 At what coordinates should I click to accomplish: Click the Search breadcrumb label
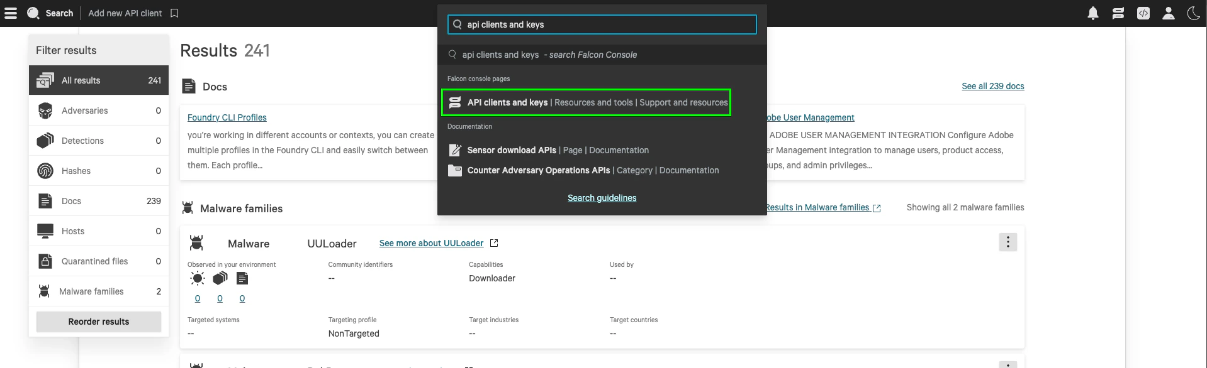(59, 13)
